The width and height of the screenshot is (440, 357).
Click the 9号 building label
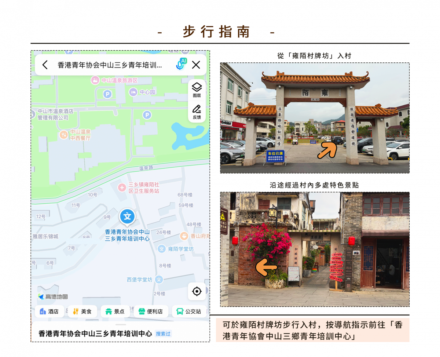pos(107,217)
